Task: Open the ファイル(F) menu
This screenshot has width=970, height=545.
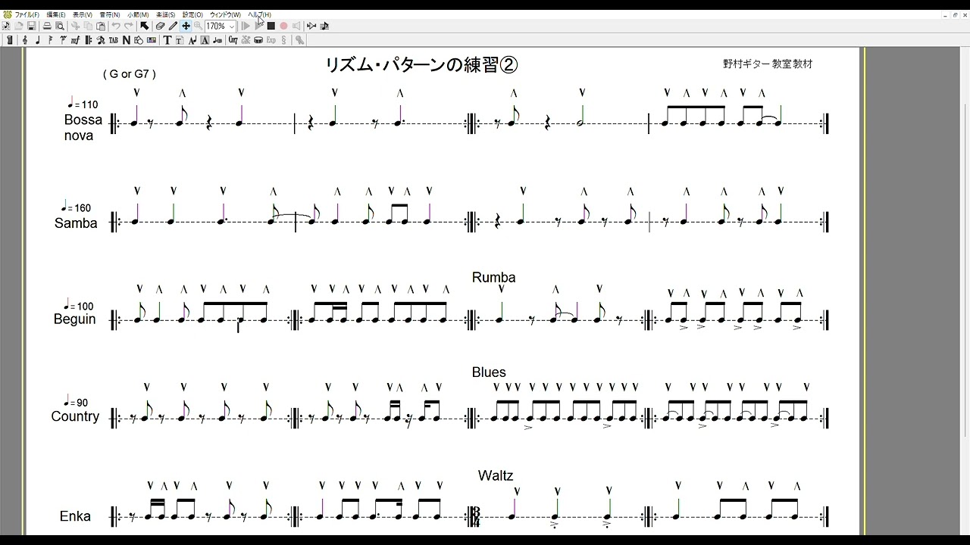Action: 27,14
